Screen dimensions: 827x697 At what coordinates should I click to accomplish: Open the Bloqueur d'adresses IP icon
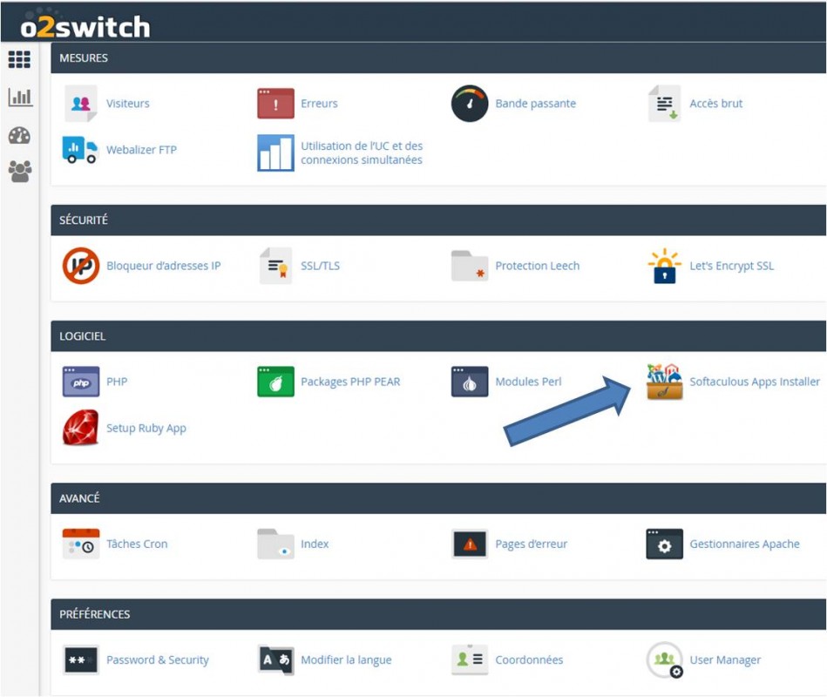81,266
